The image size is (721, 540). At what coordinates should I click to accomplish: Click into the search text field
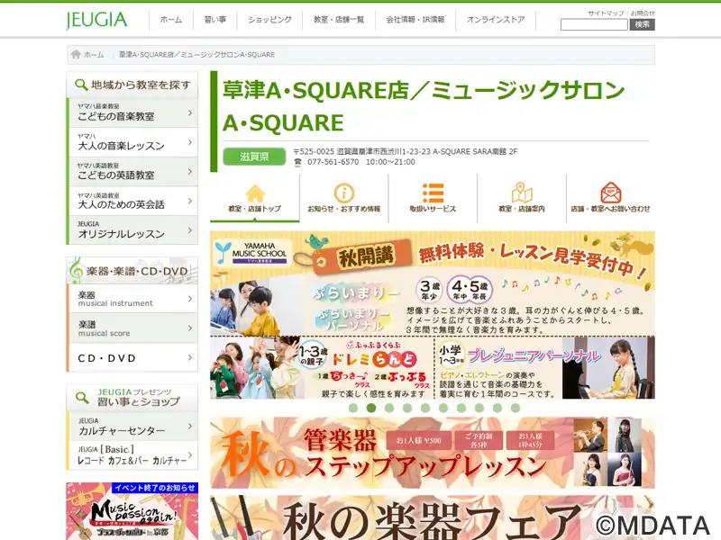[x=593, y=25]
